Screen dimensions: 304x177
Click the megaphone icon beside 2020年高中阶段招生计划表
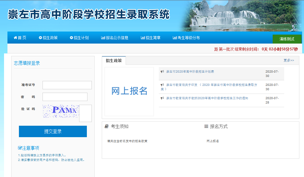click(162, 72)
